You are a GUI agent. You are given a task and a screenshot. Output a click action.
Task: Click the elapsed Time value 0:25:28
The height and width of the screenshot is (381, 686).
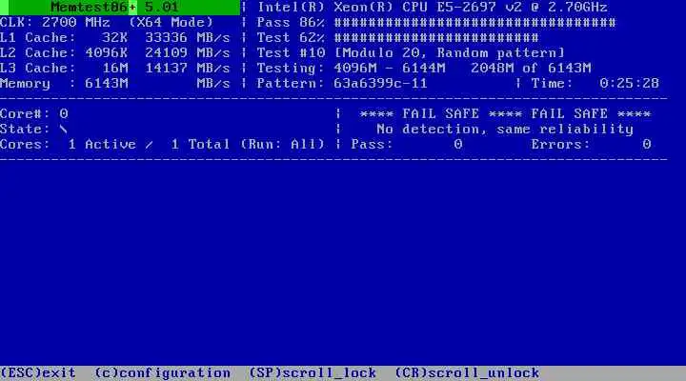pos(629,83)
